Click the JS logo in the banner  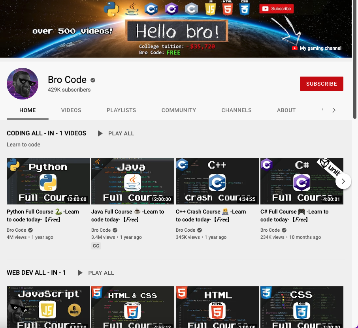(211, 8)
